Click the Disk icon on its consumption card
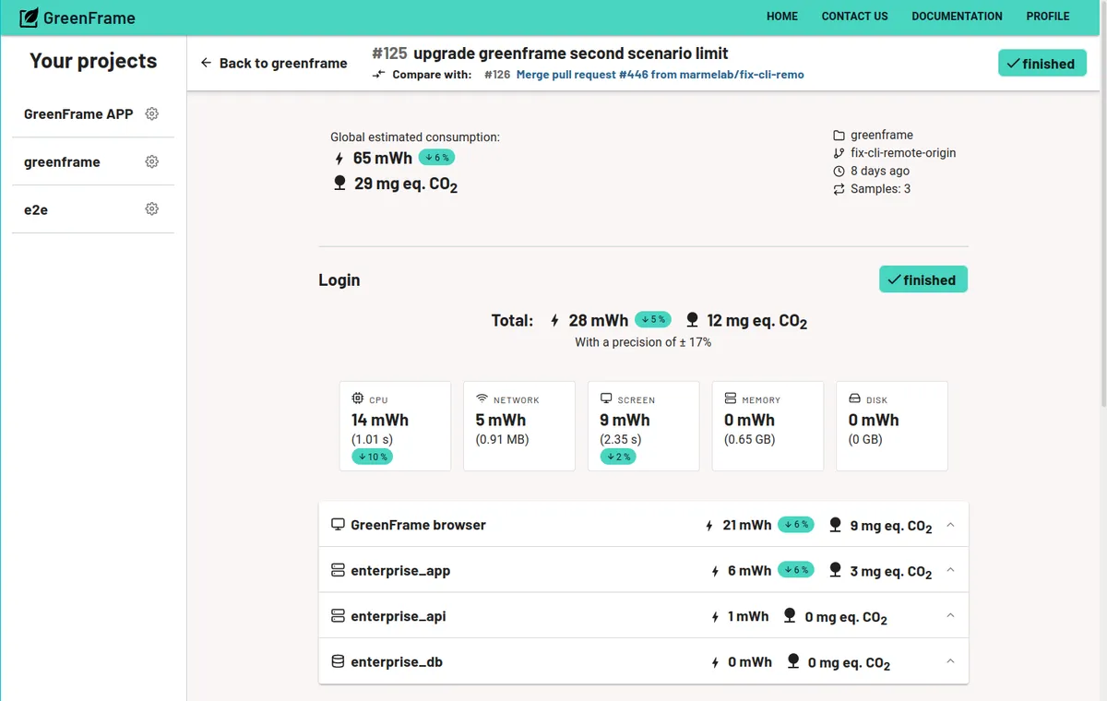Screen dimensions: 1107x701 tap(855, 398)
